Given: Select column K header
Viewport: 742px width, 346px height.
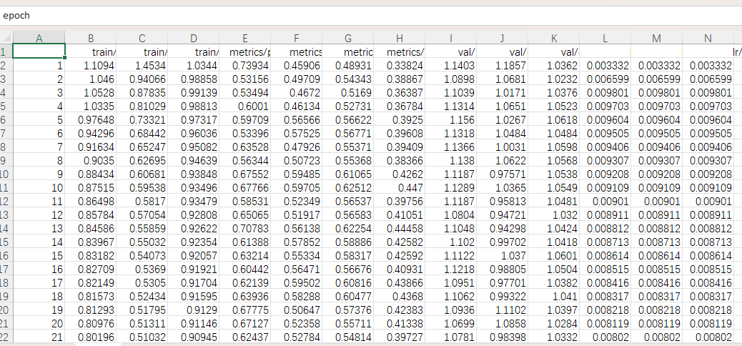Looking at the screenshot, I should pos(554,38).
